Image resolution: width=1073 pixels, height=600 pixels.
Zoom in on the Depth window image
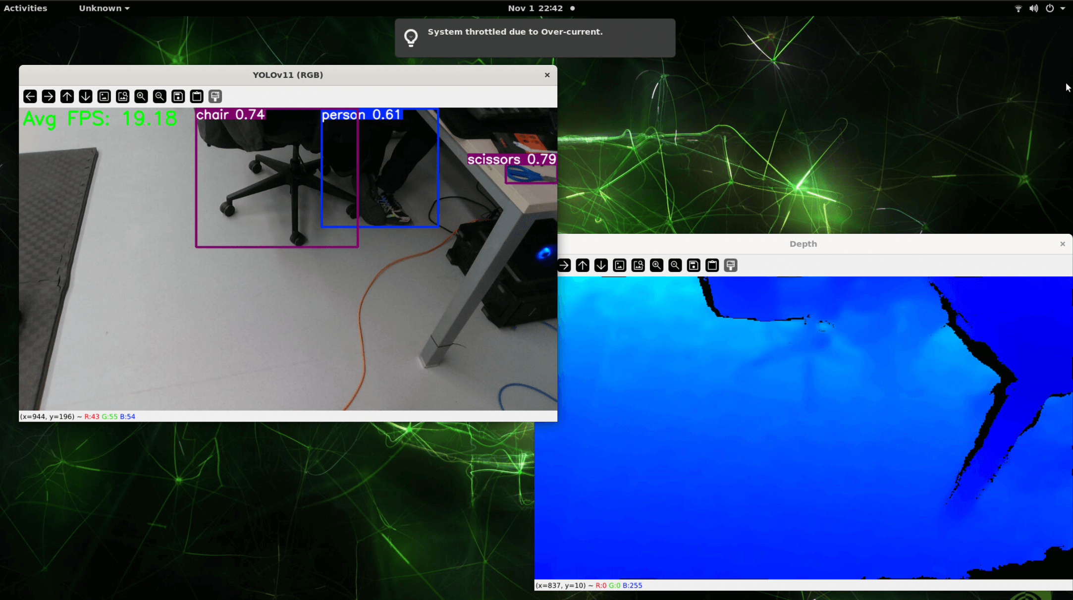(x=656, y=265)
